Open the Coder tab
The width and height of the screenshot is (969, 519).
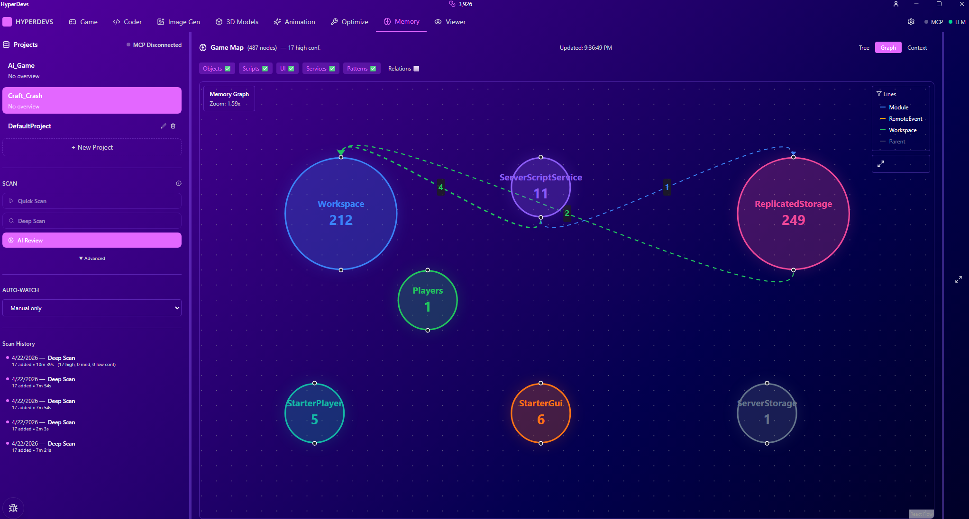point(128,22)
